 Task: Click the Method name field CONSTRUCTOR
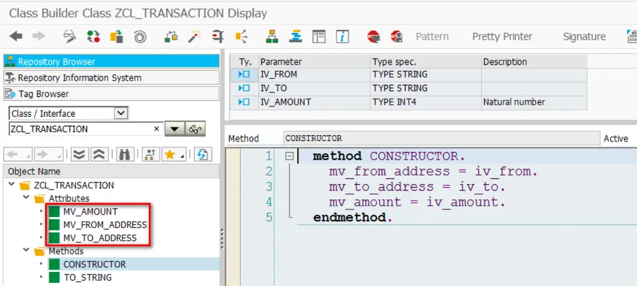coord(441,139)
